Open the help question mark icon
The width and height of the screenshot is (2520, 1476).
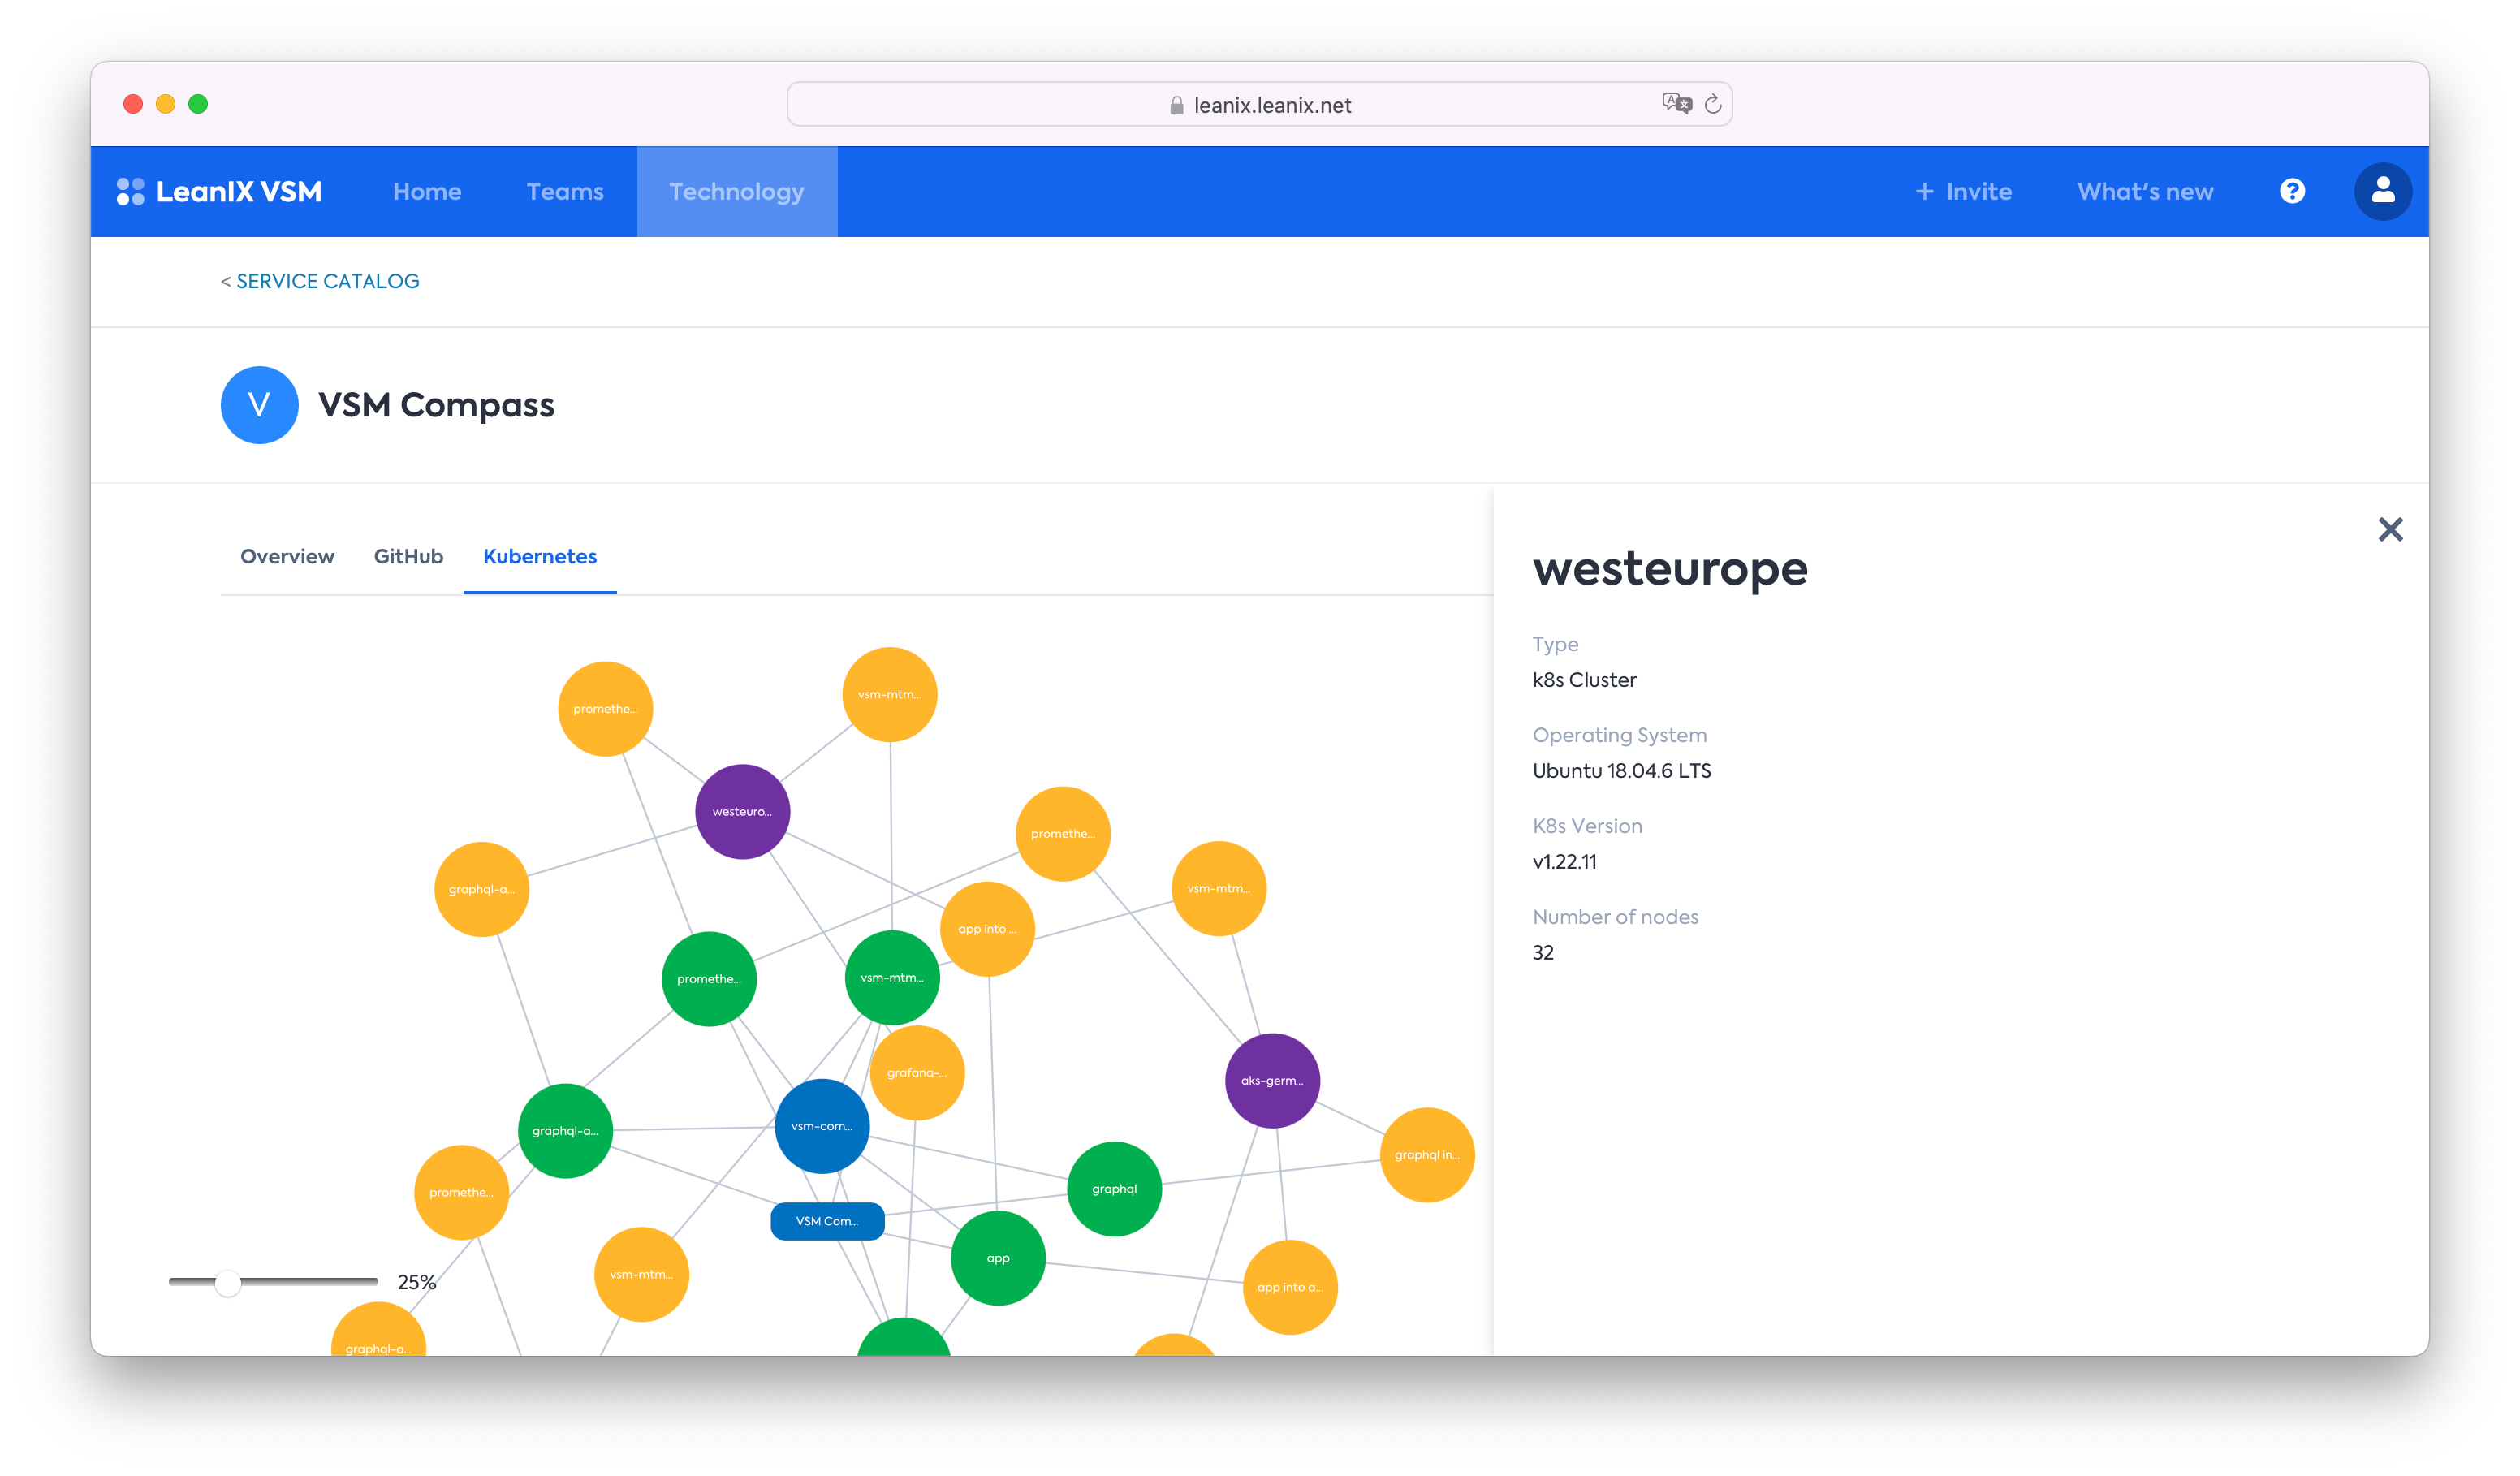2292,191
